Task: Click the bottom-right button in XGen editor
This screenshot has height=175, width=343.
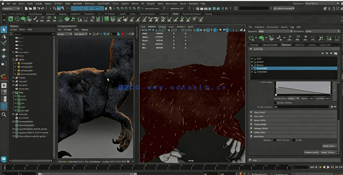Action: point(329,152)
